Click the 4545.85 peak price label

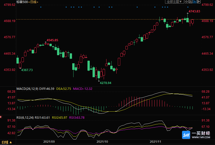pyautogui.click(x=52, y=40)
